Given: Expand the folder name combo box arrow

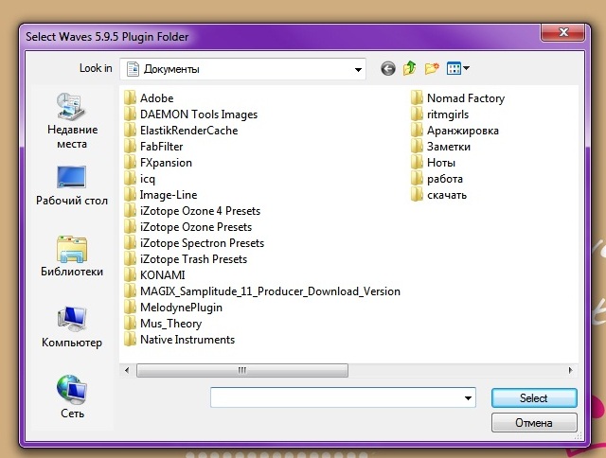Looking at the screenshot, I should [470, 398].
